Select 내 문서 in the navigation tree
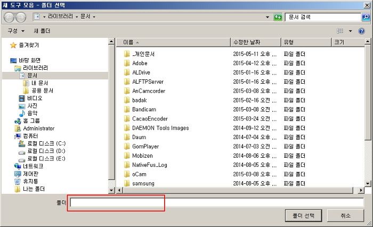Screen dimensions: 373x227 39,83
